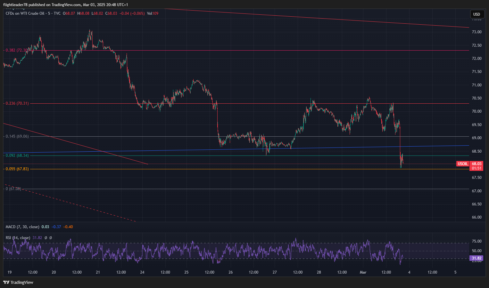Select the 0.145 (69.06) Fibonacci label
Viewport: 489px width, 288px height.
click(x=17, y=136)
